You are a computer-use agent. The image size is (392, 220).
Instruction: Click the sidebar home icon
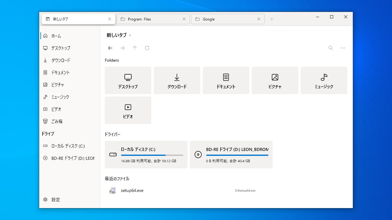point(45,36)
